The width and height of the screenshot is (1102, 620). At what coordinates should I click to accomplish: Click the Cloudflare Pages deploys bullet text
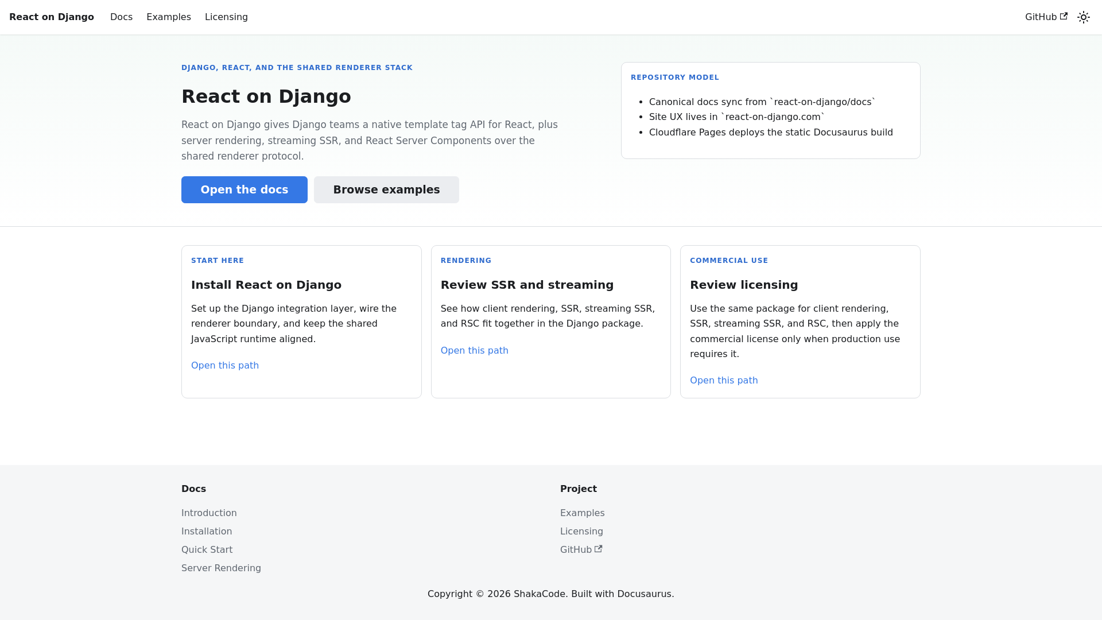click(771, 133)
